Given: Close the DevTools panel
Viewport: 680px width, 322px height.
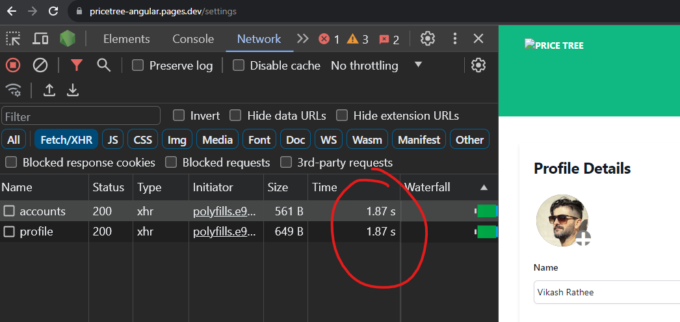Looking at the screenshot, I should [478, 38].
